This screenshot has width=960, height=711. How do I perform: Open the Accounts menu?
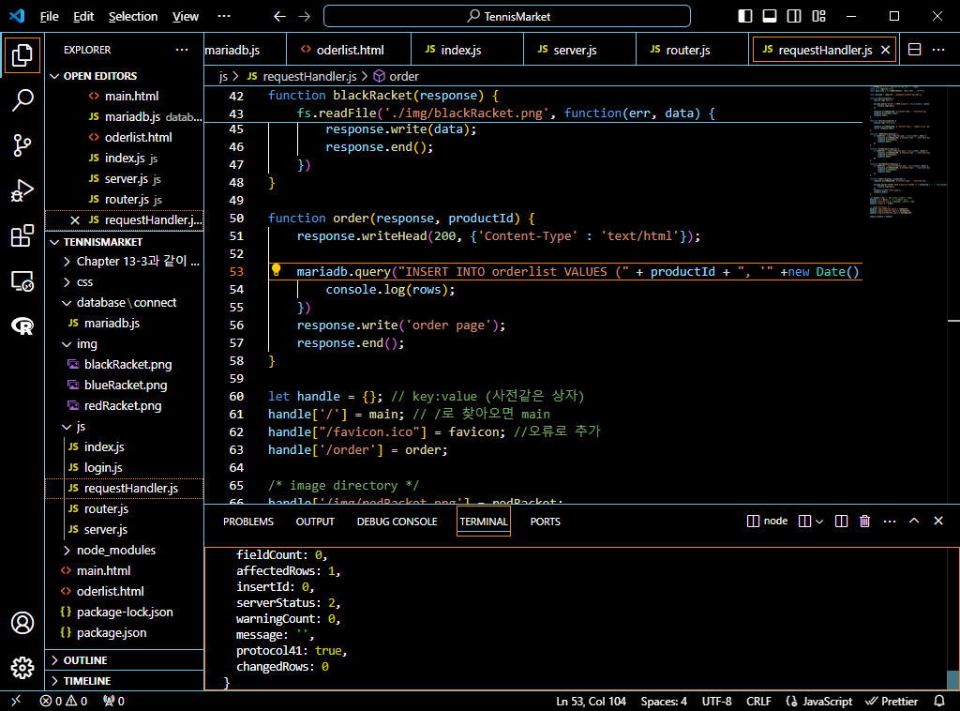click(22, 623)
